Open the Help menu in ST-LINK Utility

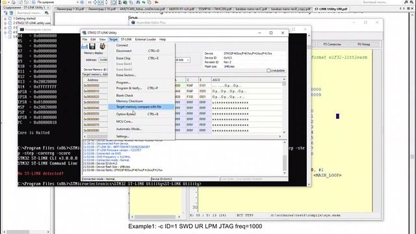click(162, 39)
